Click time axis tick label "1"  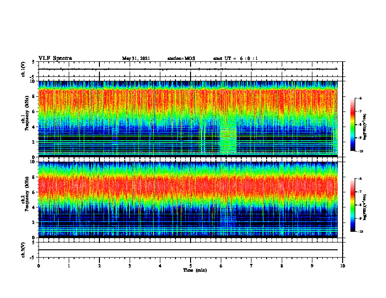pos(69,266)
